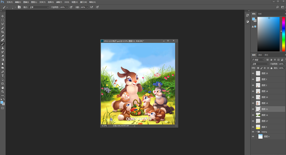Select the History Brush tool
The image size is (286, 155).
pos(3,52)
